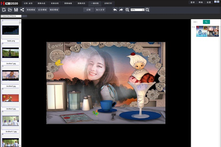Select the baidu.png thumbnail

pos(10,29)
